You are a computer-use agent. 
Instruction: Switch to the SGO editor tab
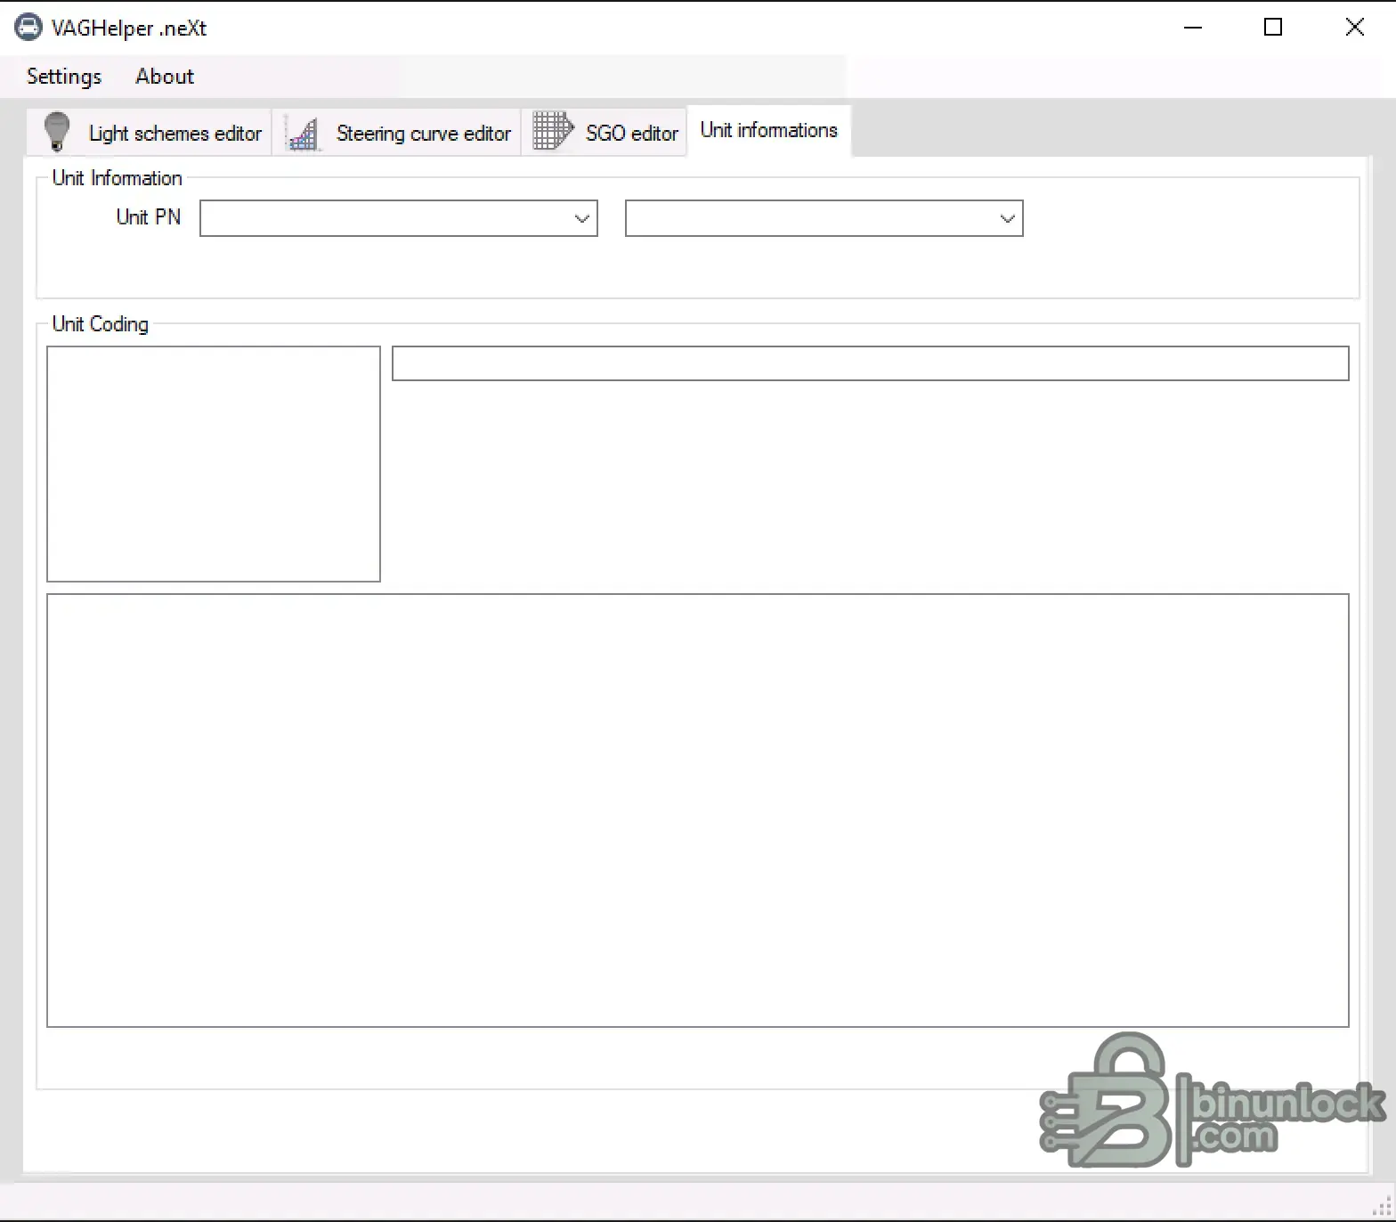[605, 133]
